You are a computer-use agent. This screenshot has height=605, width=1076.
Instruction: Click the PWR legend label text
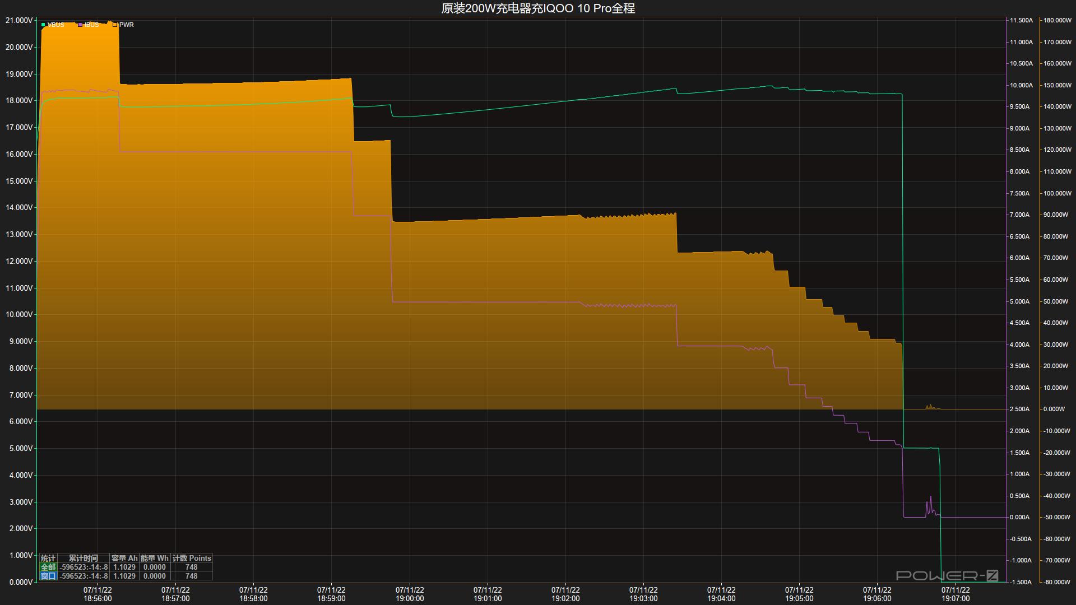click(x=127, y=25)
